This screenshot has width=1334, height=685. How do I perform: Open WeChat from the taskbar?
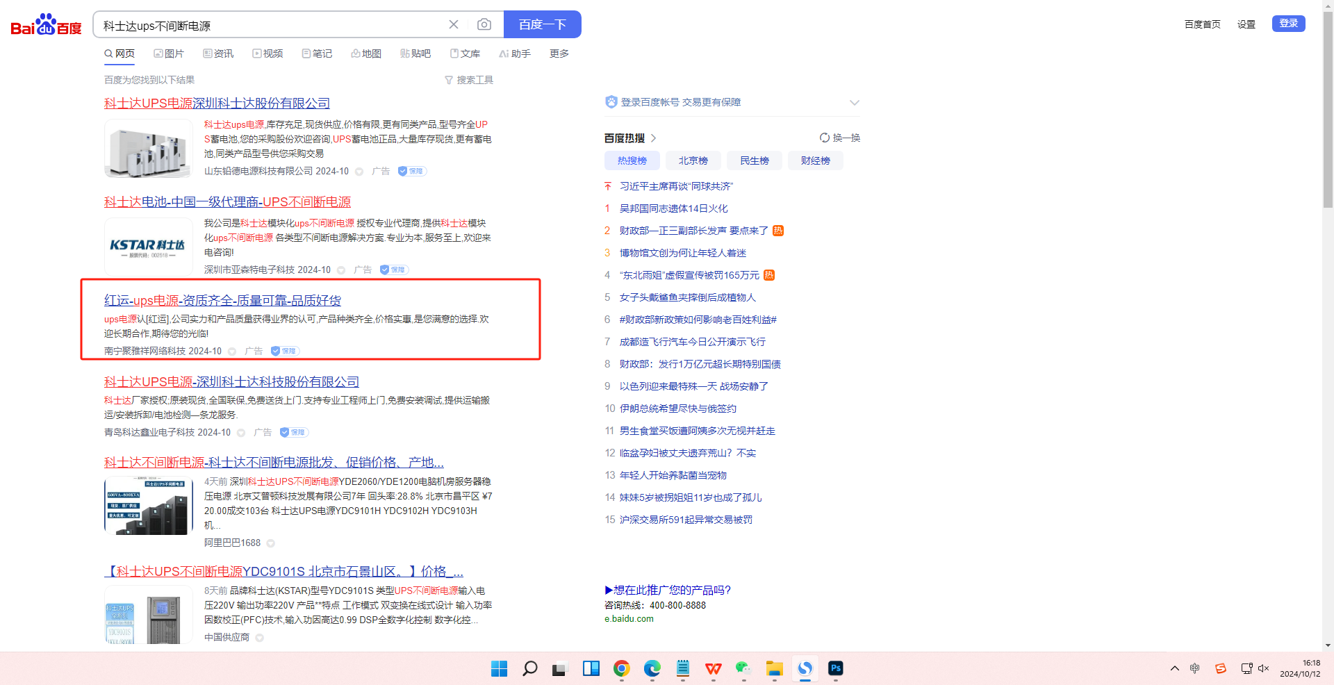pyautogui.click(x=743, y=668)
